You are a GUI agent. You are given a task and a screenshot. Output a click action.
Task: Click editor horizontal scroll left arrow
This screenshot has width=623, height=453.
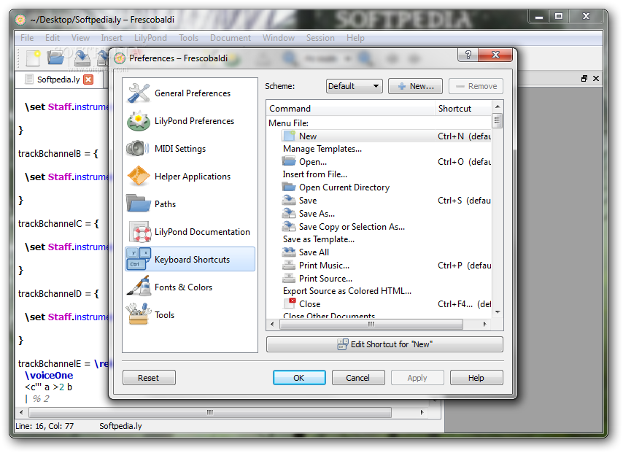click(x=21, y=412)
